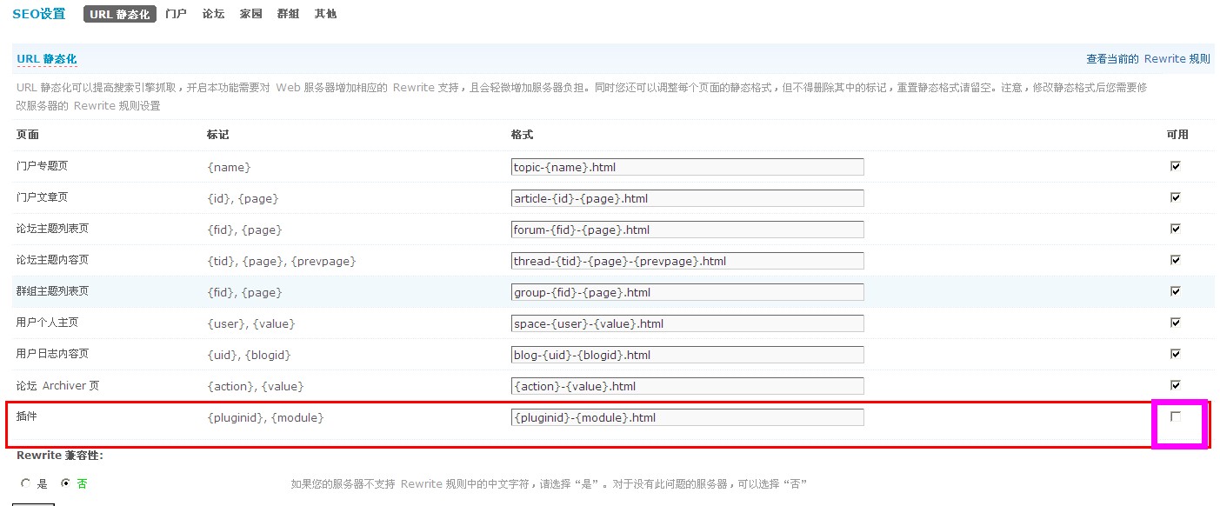Click the {action}, {value} marker text

pos(256,386)
